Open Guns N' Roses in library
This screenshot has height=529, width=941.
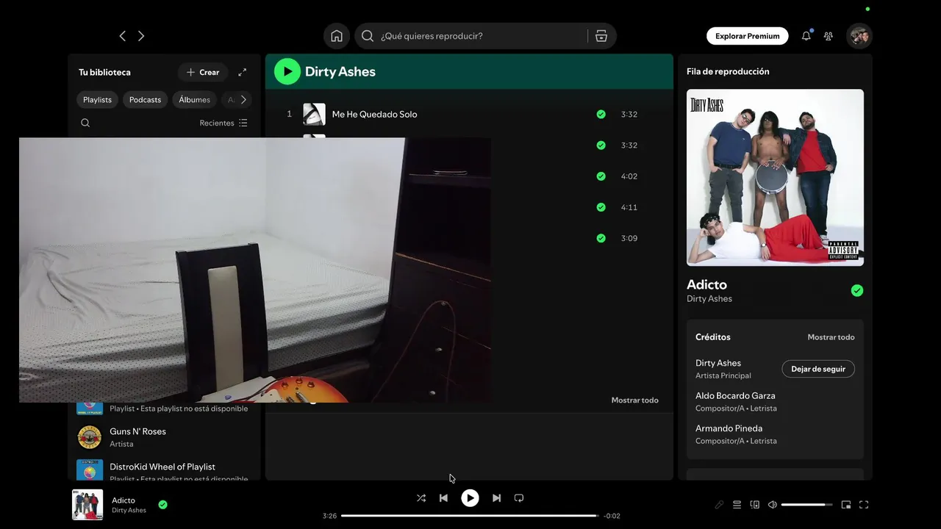click(x=165, y=437)
